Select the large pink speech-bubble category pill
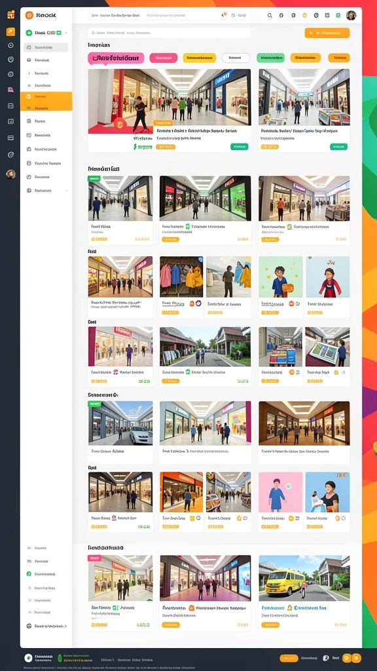This screenshot has height=671, width=377. (116, 58)
